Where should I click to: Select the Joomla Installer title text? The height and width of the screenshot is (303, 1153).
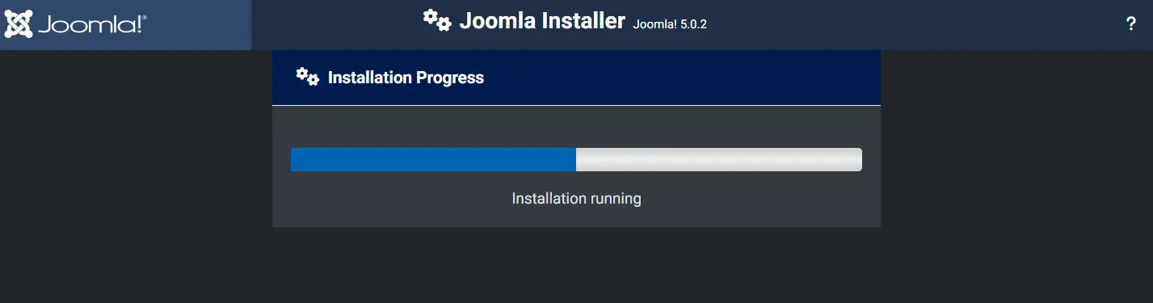tap(542, 21)
